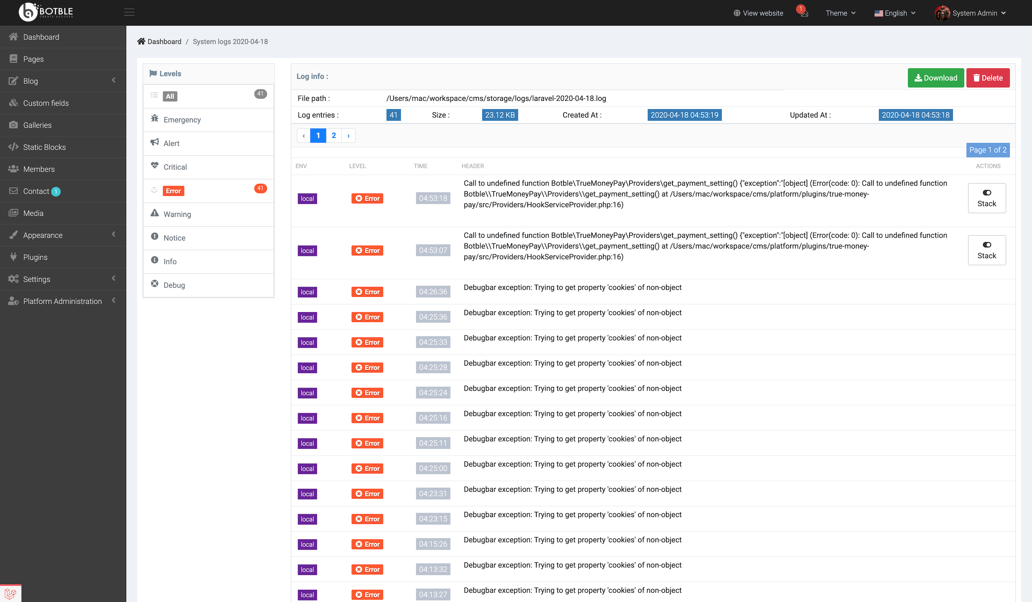Filter logs by Warning level
1032x602 pixels.
click(177, 214)
